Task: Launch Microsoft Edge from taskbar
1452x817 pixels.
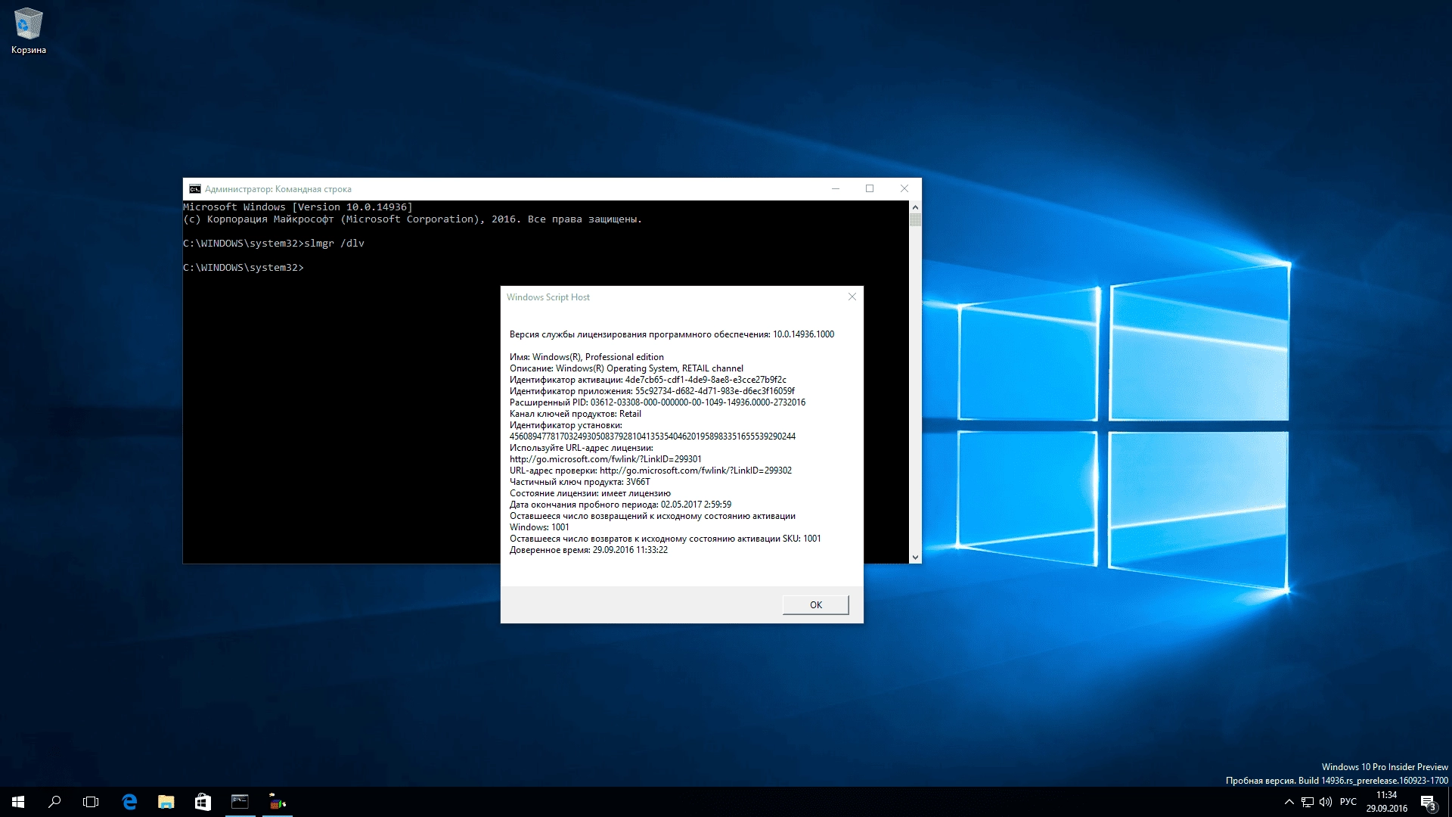Action: (129, 802)
